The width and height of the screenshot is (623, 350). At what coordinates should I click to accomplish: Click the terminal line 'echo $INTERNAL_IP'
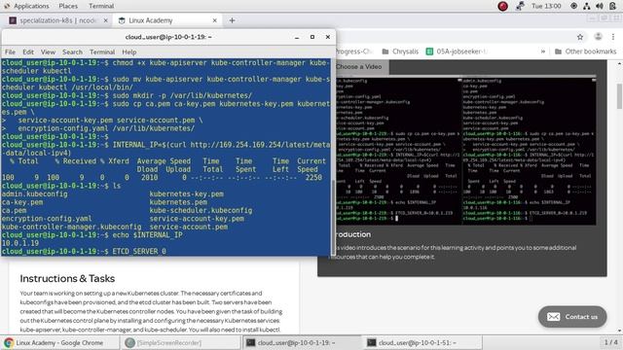[x=147, y=235]
